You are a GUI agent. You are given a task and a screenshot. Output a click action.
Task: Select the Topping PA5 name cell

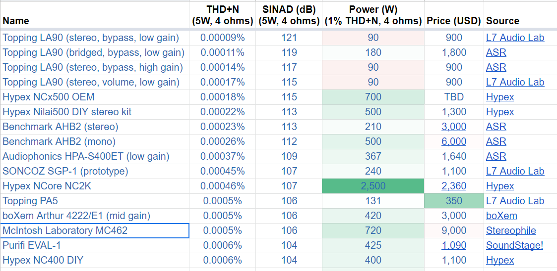pyautogui.click(x=95, y=201)
